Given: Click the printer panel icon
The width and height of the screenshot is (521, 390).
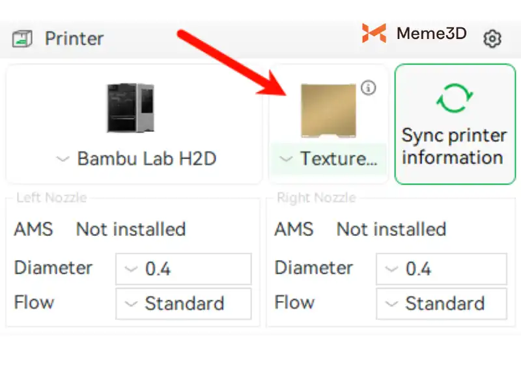Looking at the screenshot, I should click(22, 38).
